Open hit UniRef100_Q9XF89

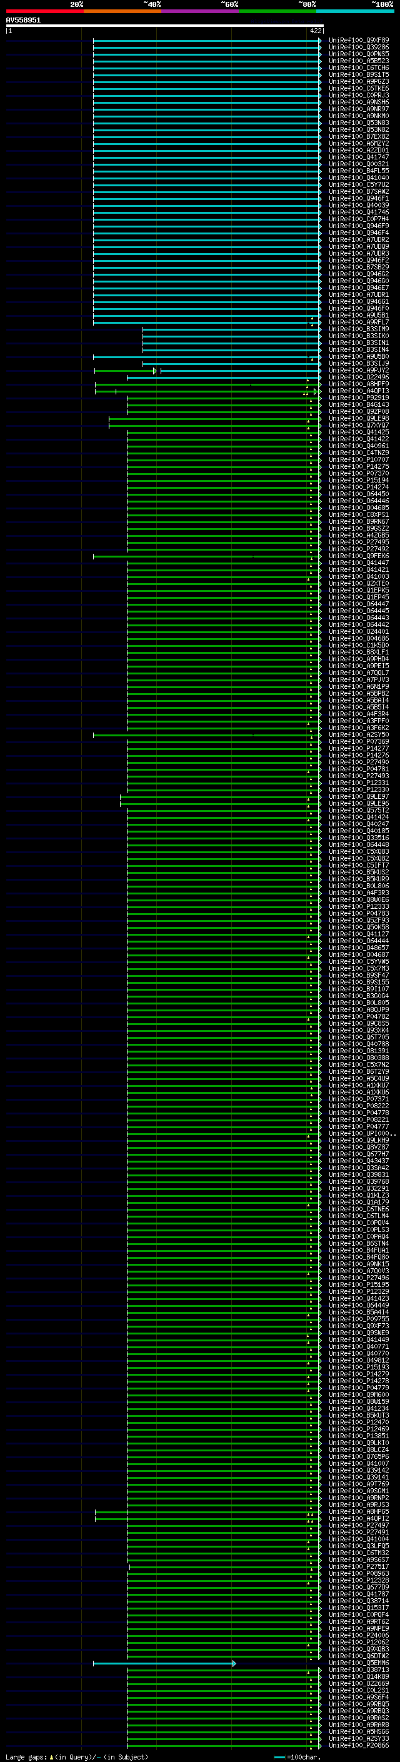[x=359, y=41]
